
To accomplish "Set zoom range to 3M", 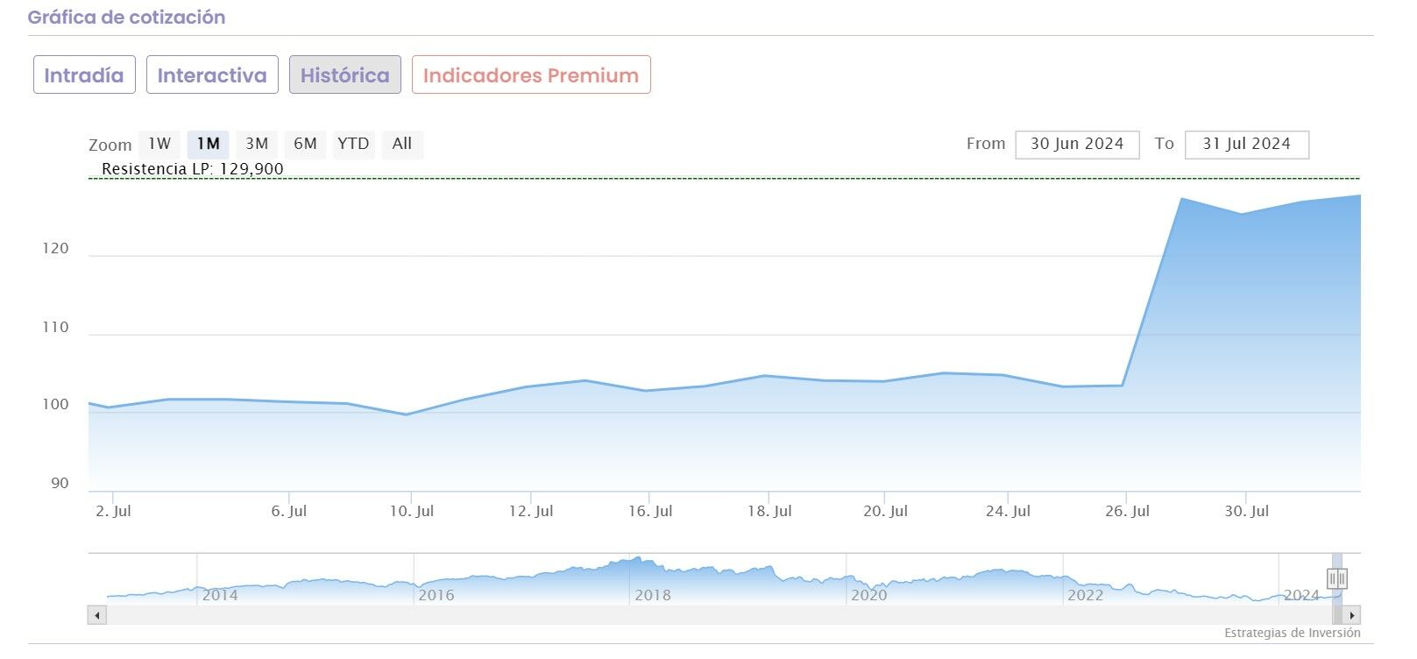I will pyautogui.click(x=257, y=144).
